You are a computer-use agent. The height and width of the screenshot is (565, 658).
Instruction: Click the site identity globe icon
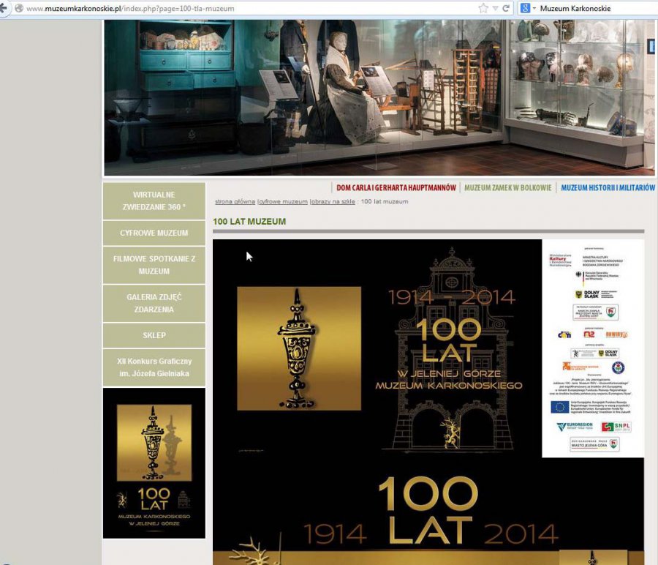19,8
